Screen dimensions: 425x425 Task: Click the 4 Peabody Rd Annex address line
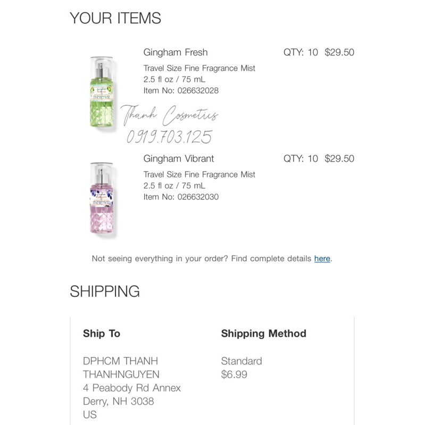[x=132, y=388]
